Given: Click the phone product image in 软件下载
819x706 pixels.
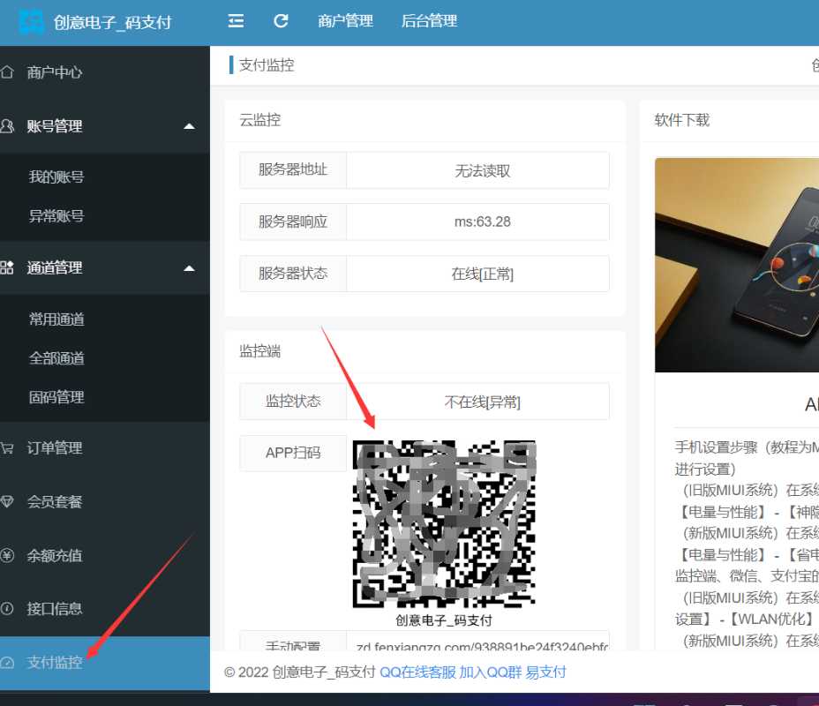Looking at the screenshot, I should (737, 266).
